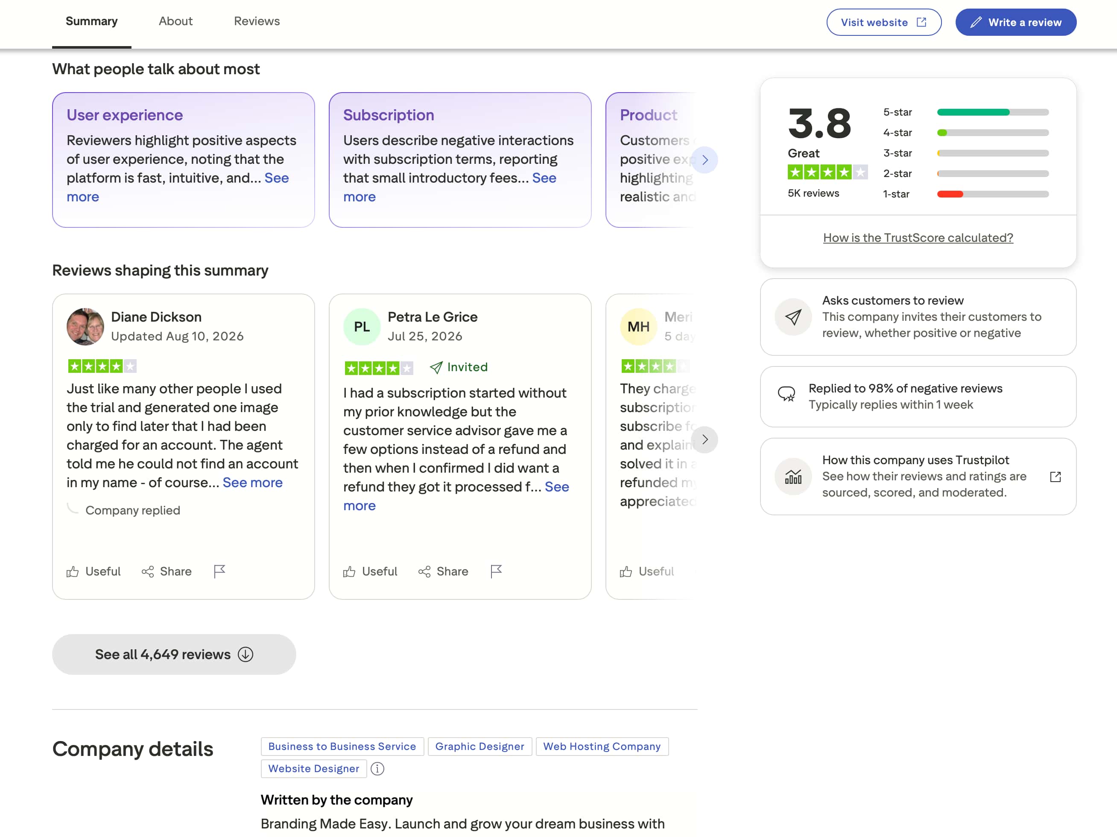Click the 5K reviews count
1117x837 pixels.
pyautogui.click(x=813, y=193)
